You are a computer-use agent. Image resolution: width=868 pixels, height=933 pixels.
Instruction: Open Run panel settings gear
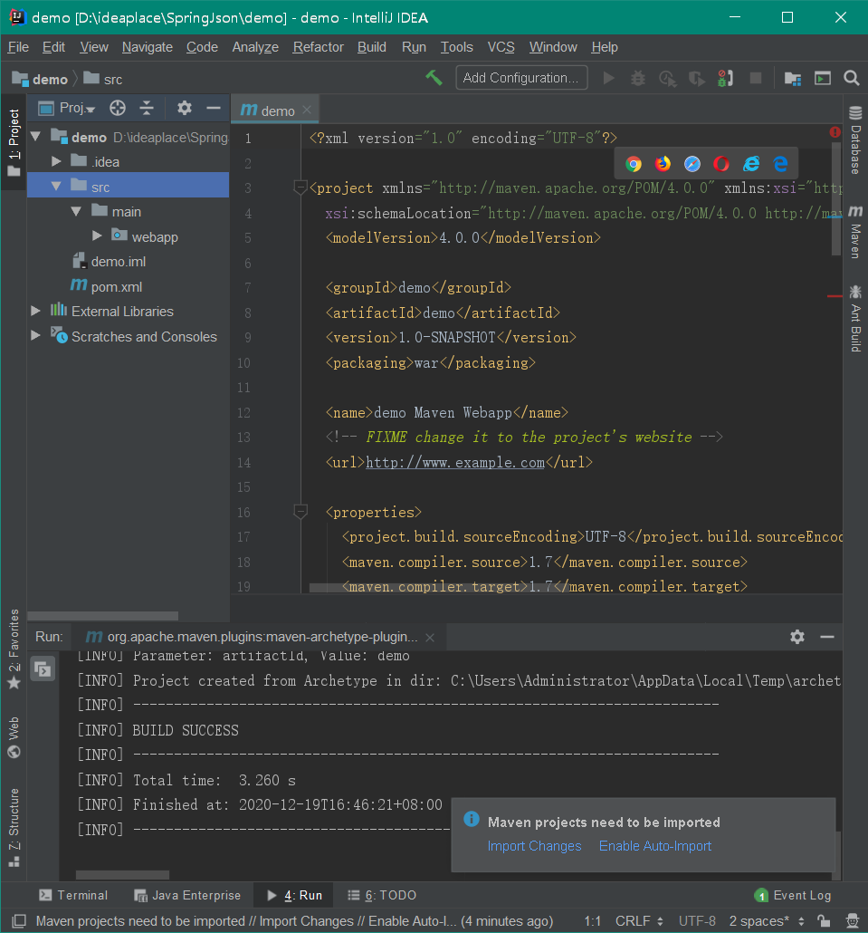pyautogui.click(x=797, y=637)
